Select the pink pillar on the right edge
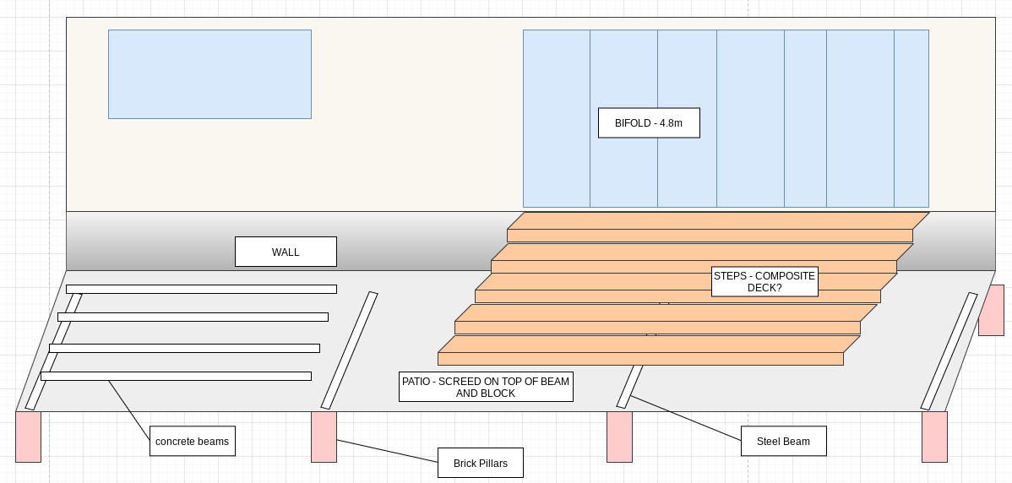 pos(991,310)
